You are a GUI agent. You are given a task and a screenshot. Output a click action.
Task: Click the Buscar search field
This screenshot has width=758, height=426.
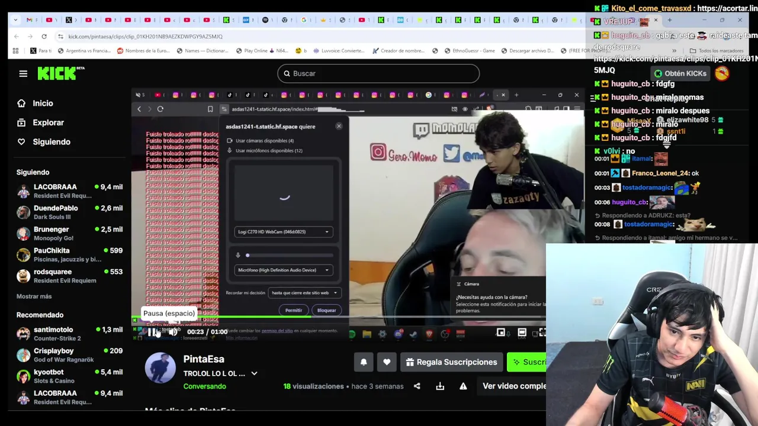point(378,73)
